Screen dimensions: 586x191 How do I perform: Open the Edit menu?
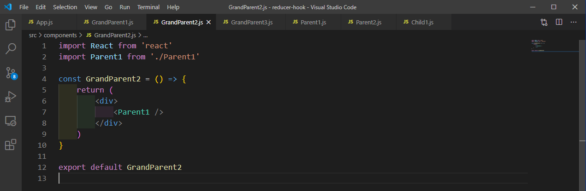coord(41,7)
